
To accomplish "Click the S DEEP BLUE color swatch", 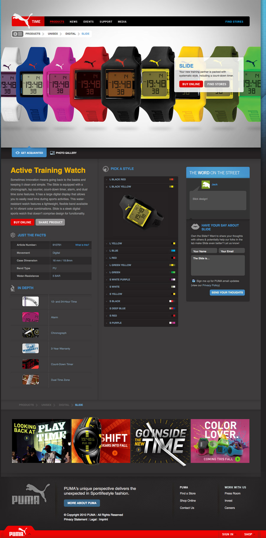I will click(x=172, y=309).
